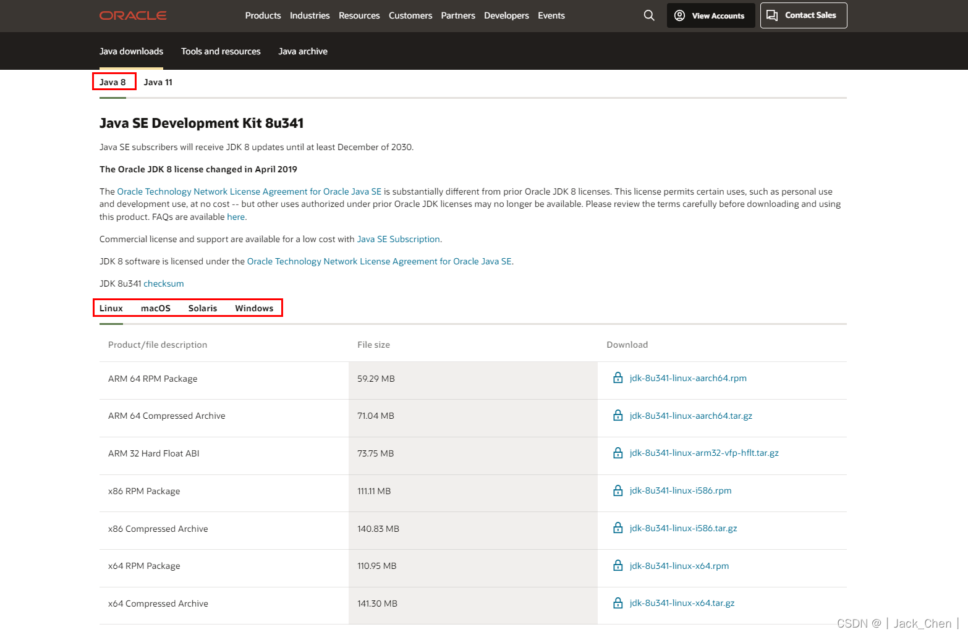Click the '71.04 MB' file size
This screenshot has width=968, height=635.
[x=376, y=416]
